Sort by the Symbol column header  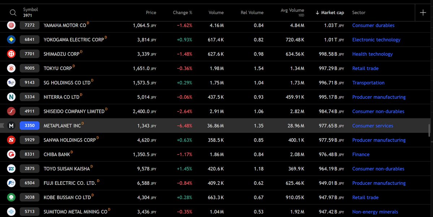pos(30,10)
